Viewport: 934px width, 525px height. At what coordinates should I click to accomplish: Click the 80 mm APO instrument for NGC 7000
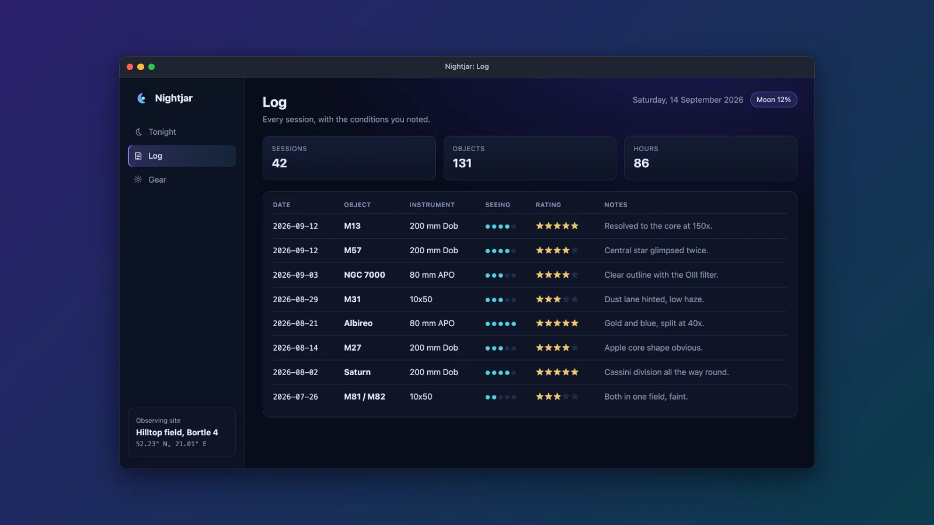coord(432,275)
